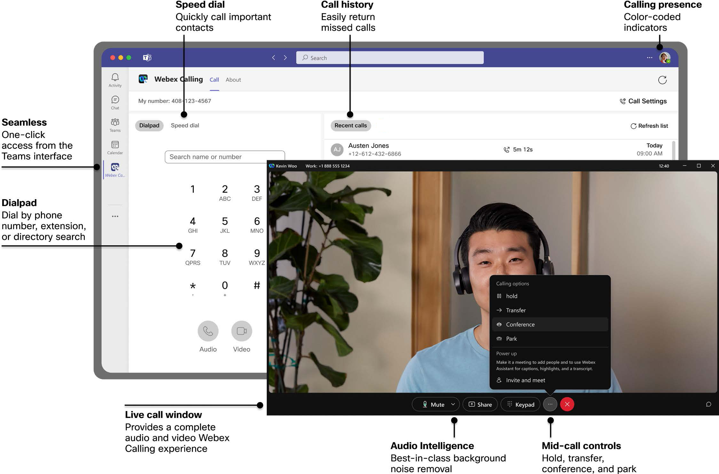Click the Webex Calling app logo
The height and width of the screenshot is (474, 719).
tap(143, 79)
